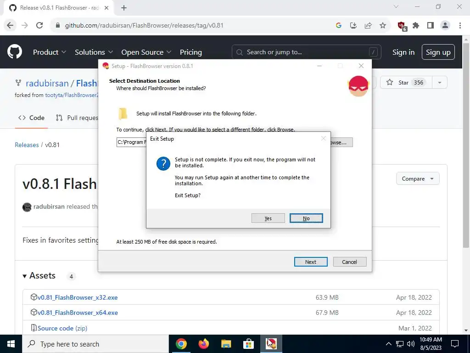Open File Explorer from the taskbar

pyautogui.click(x=226, y=344)
